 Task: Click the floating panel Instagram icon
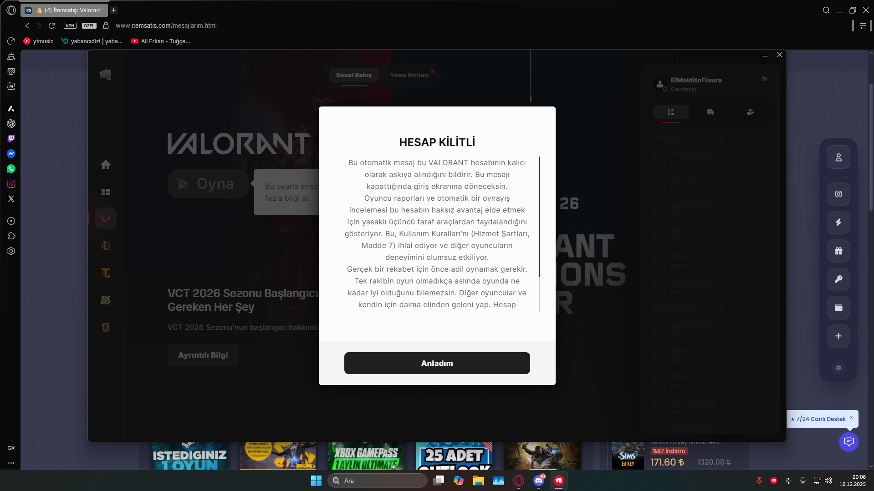pyautogui.click(x=838, y=194)
